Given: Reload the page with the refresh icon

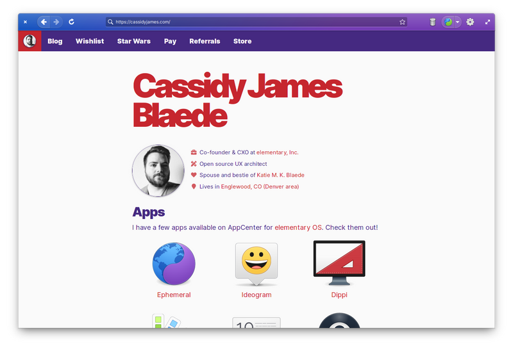Looking at the screenshot, I should [x=71, y=22].
